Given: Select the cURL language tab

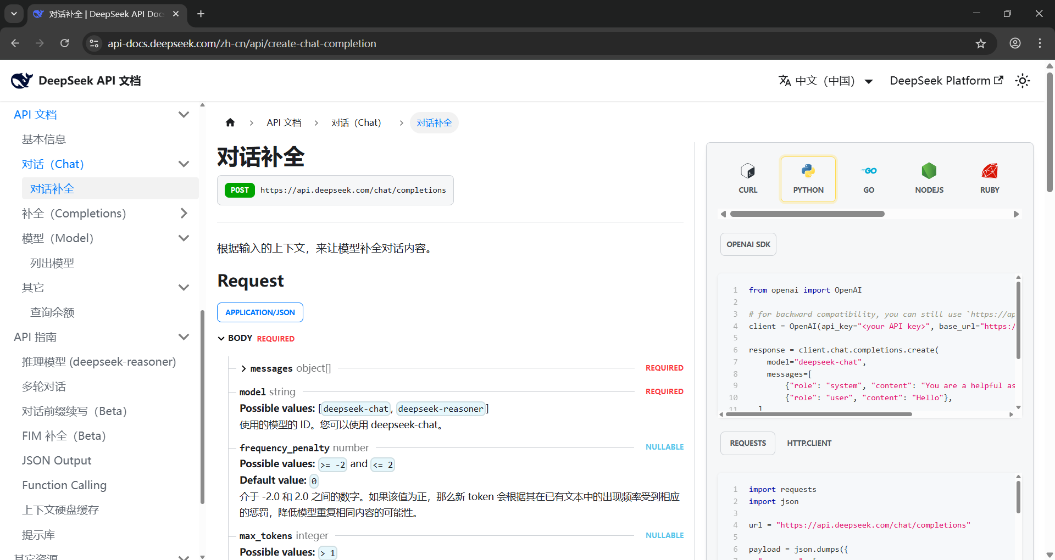Looking at the screenshot, I should (748, 179).
